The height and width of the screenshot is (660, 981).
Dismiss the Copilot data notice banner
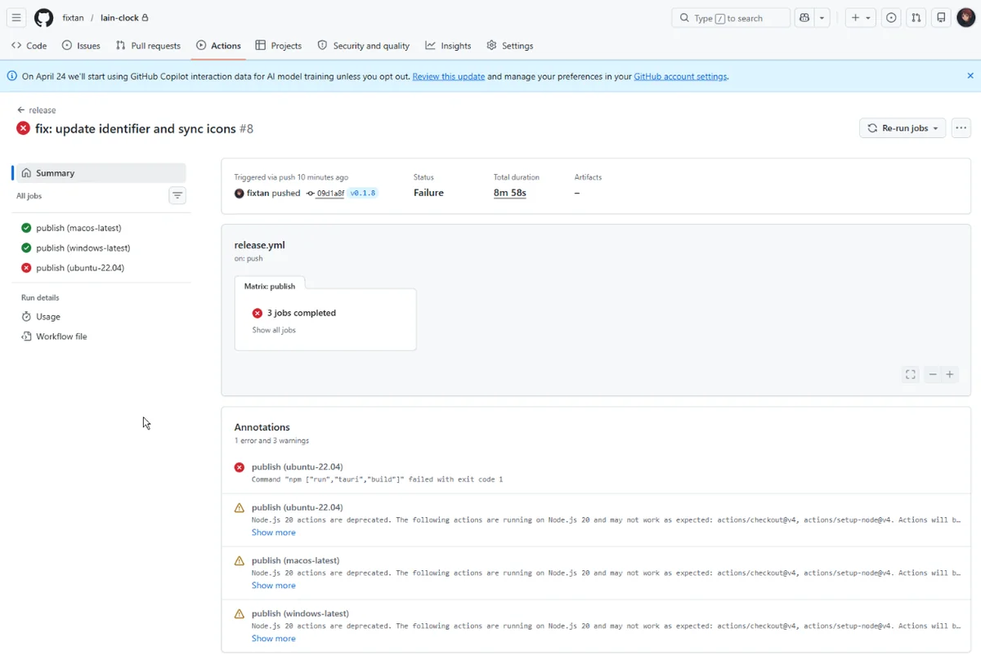click(970, 76)
